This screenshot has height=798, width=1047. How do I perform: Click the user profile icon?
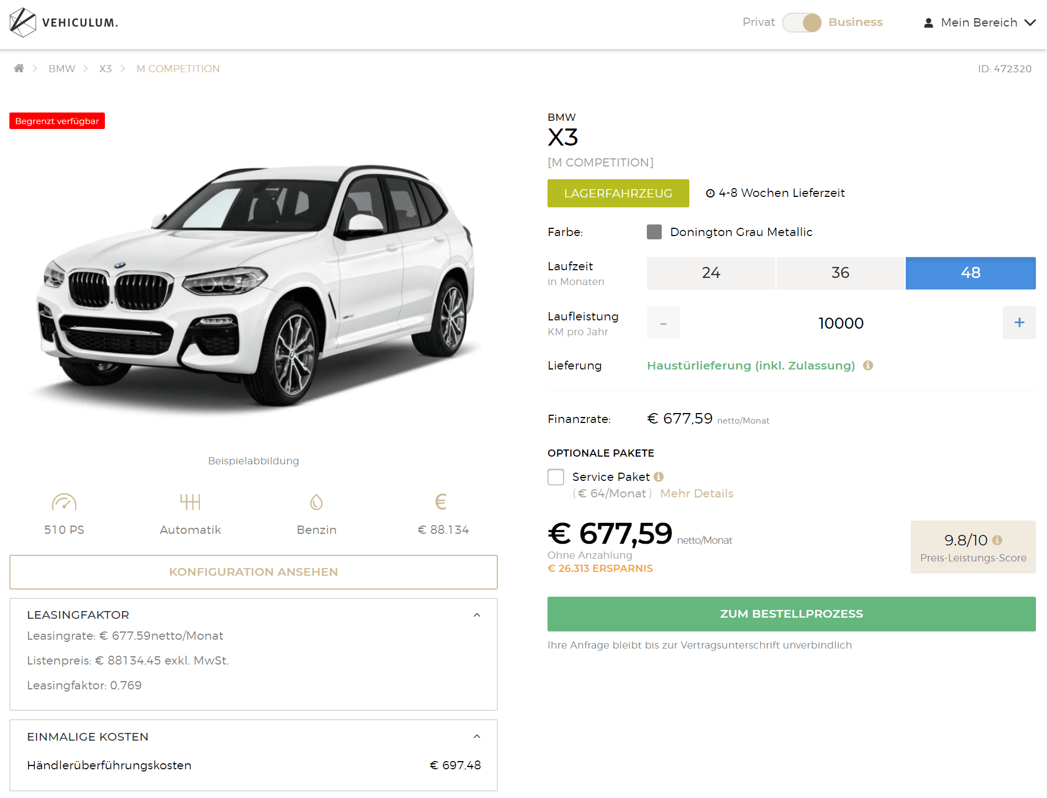point(928,23)
